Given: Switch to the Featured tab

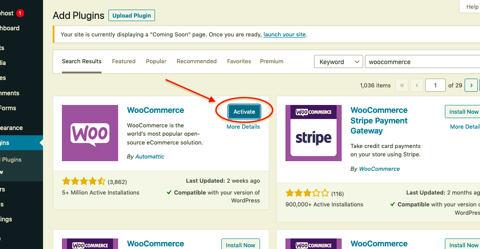Looking at the screenshot, I should [x=124, y=61].
